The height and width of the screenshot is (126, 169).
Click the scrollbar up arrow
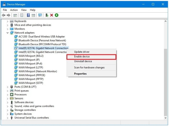[166, 21]
